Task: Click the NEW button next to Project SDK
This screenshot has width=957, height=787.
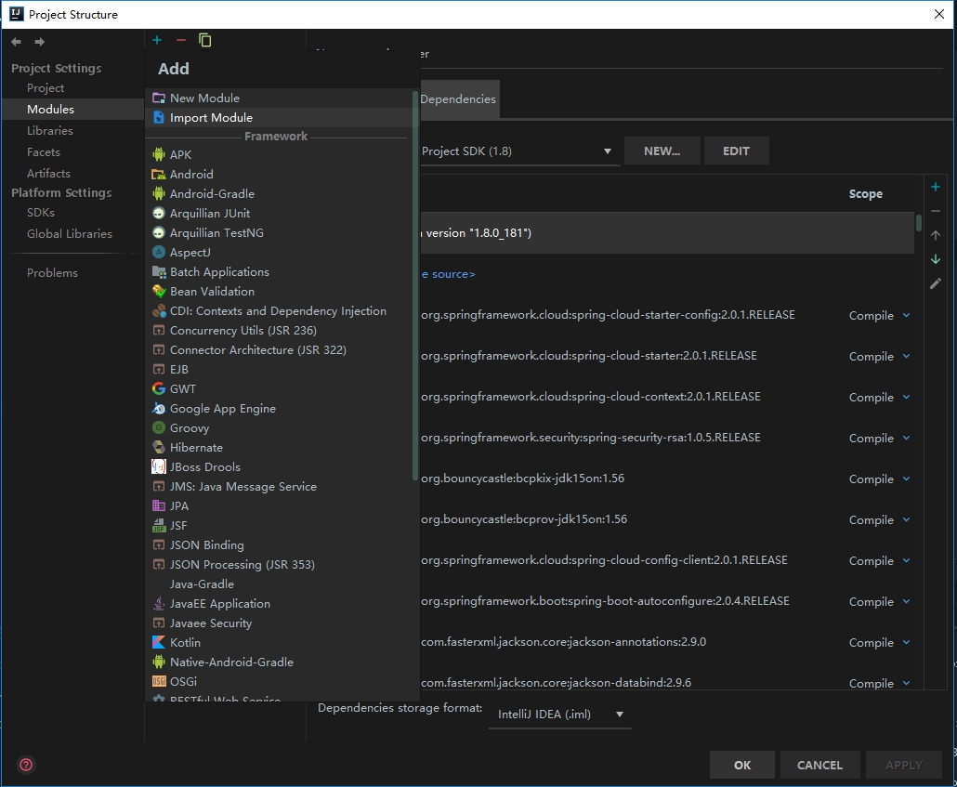Action: [x=662, y=150]
